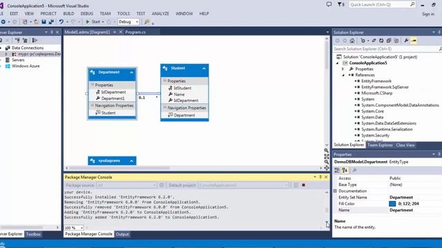Click the Find in Files toolbar icon
Viewport: 442px width, 248px height.
(147, 22)
